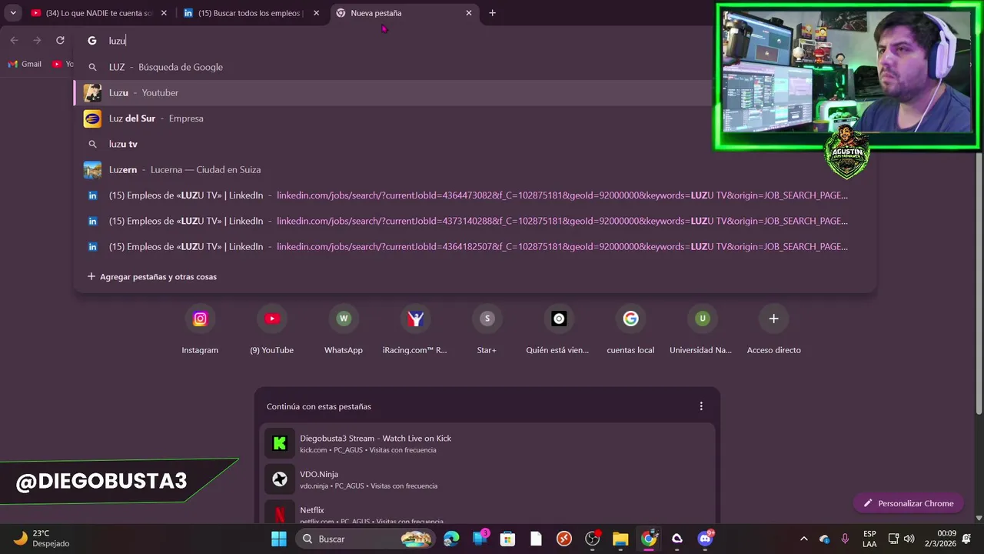This screenshot has width=984, height=554.
Task: Open the VDO.Ninja recent tab entry
Action: (487, 479)
